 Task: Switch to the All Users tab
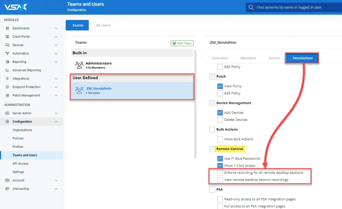coord(103,25)
